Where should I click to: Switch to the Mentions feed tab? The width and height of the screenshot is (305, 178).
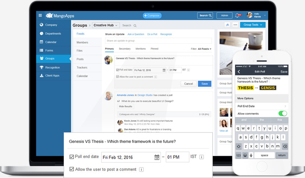pyautogui.click(x=141, y=49)
